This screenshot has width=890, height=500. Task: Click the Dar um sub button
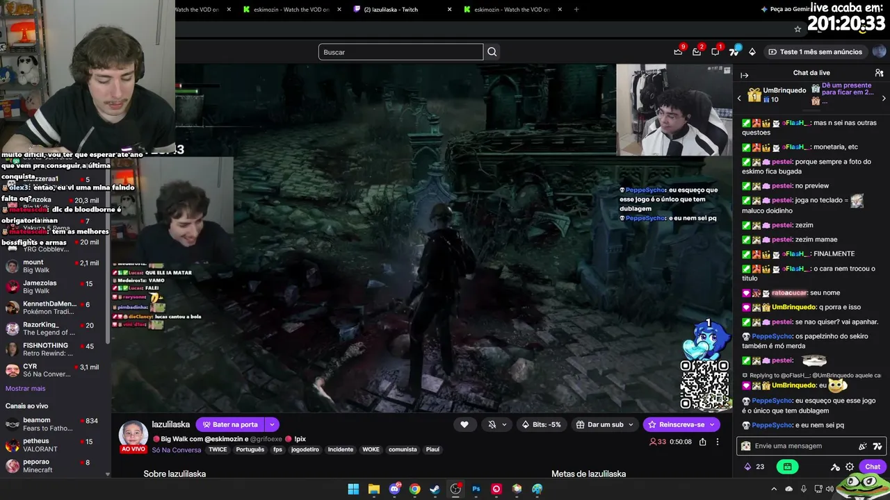[605, 424]
